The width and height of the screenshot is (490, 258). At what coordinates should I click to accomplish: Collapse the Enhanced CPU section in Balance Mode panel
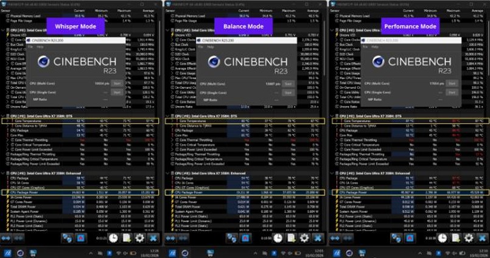click(x=168, y=173)
